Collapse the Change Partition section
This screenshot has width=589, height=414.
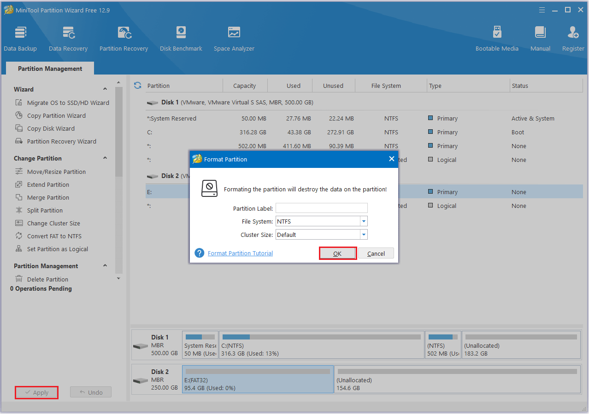[x=105, y=158]
